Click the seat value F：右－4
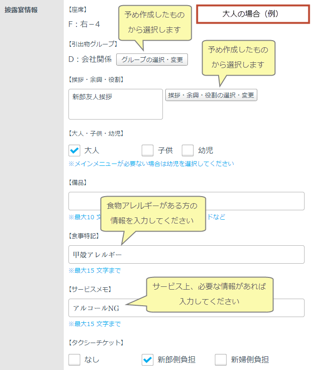The image size is (314, 370). click(84, 24)
